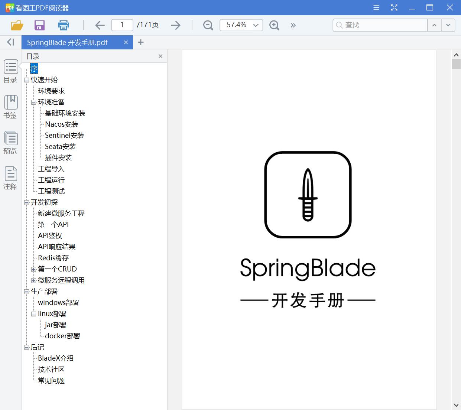This screenshot has width=461, height=410.
Task: Collapse the left sidebar panel
Action: (10, 42)
